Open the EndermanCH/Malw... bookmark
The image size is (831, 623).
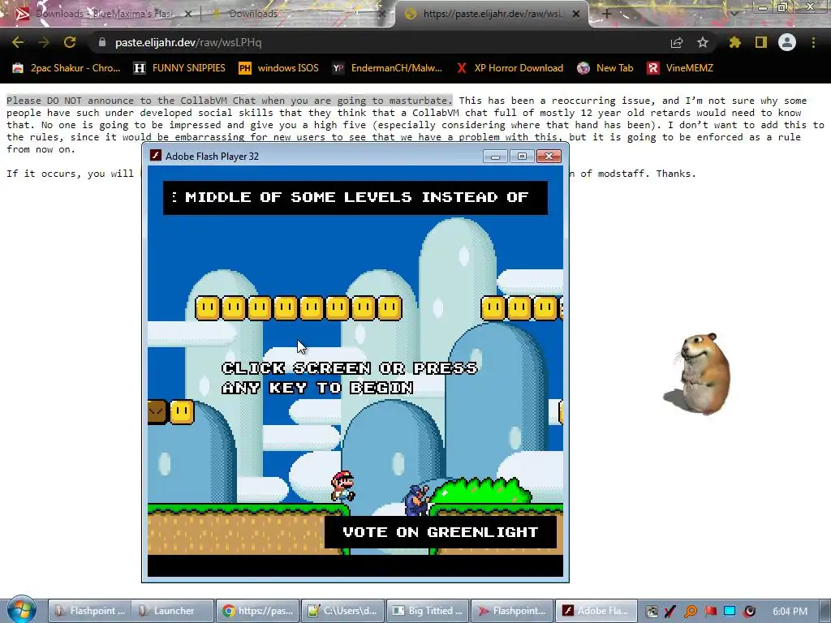tap(387, 68)
